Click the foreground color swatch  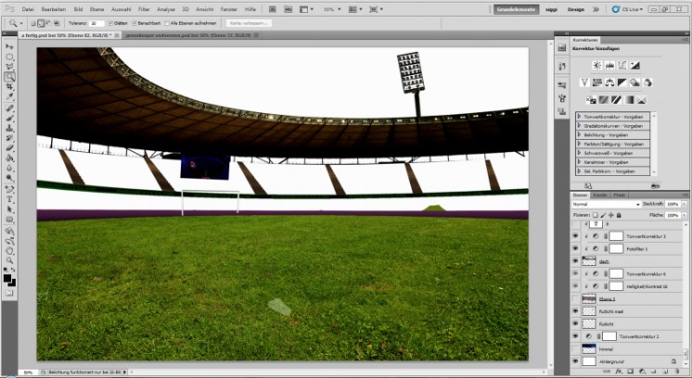pyautogui.click(x=7, y=277)
